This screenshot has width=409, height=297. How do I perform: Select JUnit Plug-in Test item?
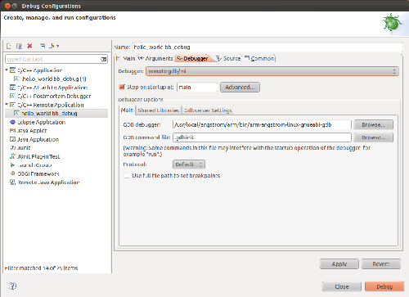pos(38,156)
